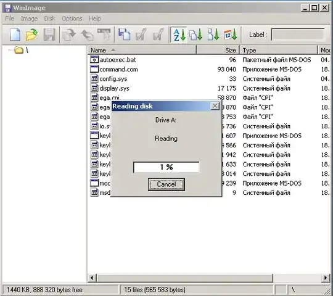333x296 pixels.
Task: Click the WinImage title bar app icon
Action: pos(7,8)
